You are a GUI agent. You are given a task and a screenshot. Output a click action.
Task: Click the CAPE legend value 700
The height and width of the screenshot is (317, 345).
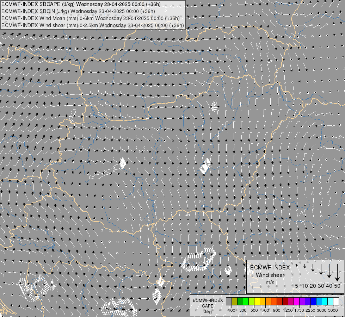click(266, 310)
